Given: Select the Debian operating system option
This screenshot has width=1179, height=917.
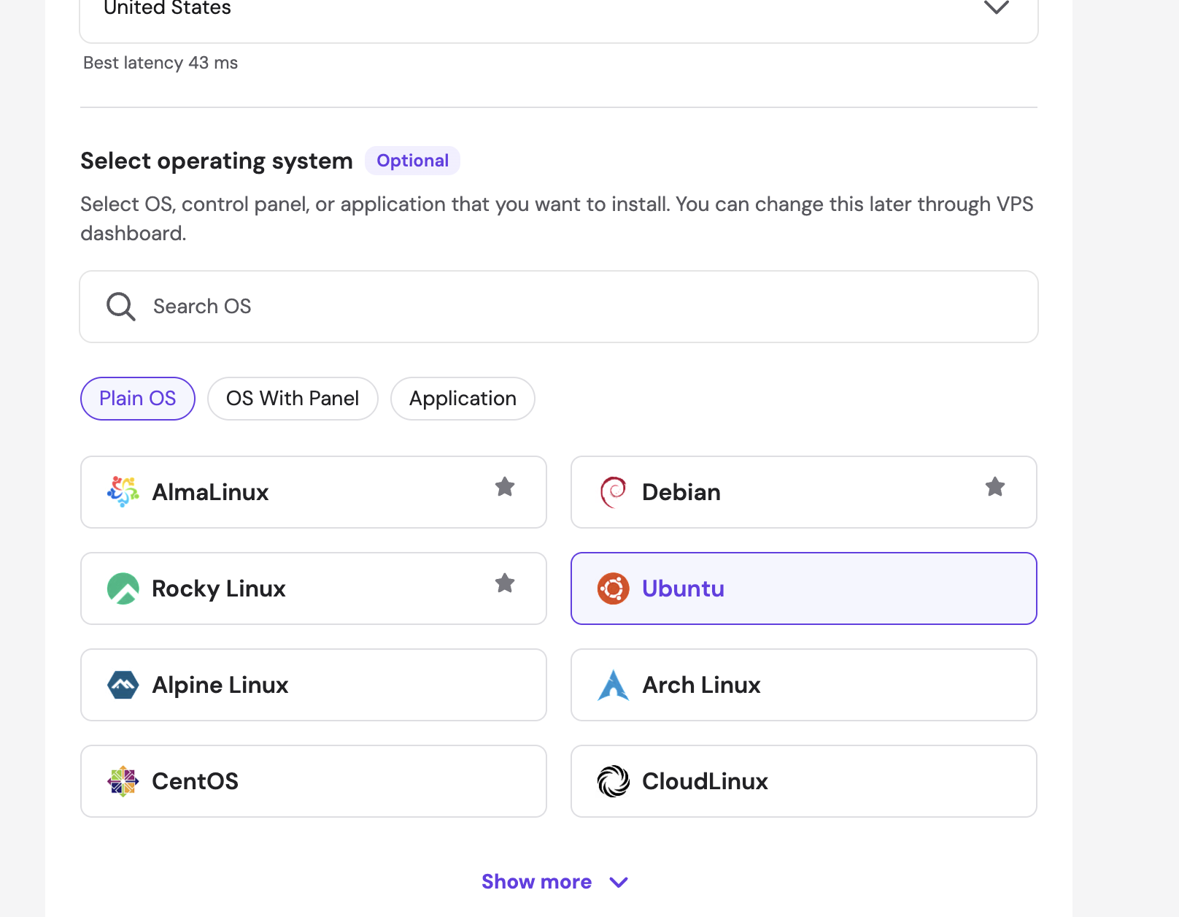Looking at the screenshot, I should point(804,492).
